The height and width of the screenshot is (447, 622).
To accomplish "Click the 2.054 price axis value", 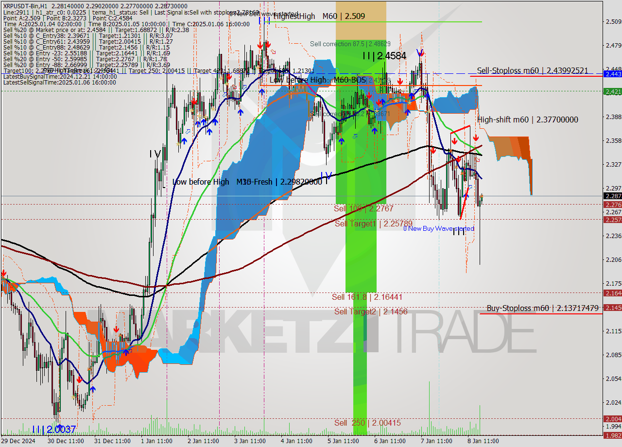I will pyautogui.click(x=613, y=378).
